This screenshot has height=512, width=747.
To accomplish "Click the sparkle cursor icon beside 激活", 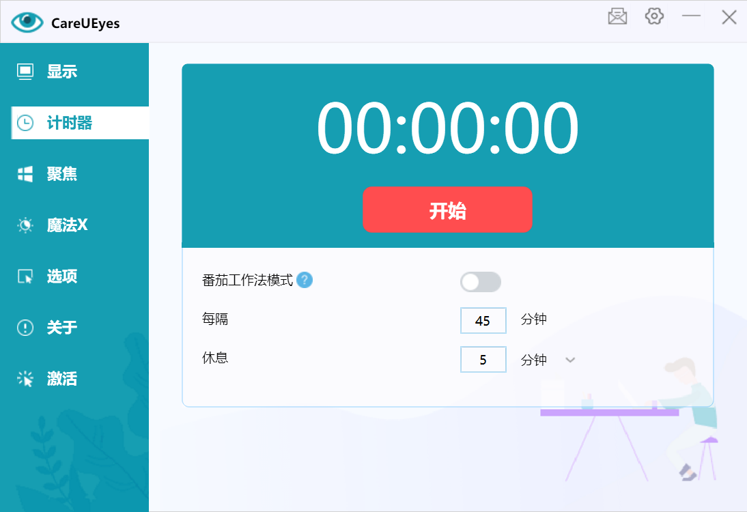I will 25,379.
